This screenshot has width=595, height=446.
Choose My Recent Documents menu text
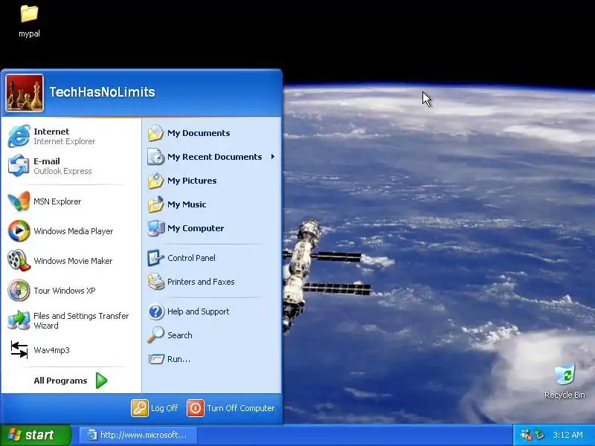214,157
